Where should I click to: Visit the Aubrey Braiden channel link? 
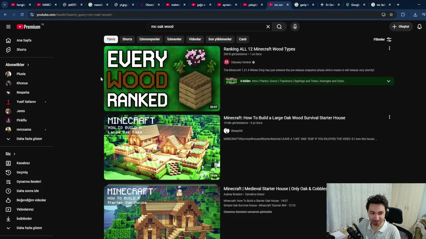click(x=233, y=194)
